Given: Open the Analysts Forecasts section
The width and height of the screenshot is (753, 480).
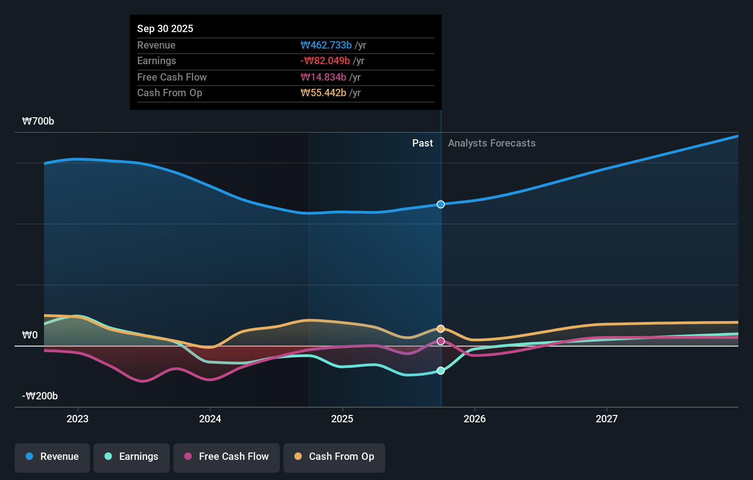Looking at the screenshot, I should pos(491,143).
